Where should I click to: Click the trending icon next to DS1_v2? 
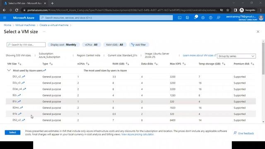[x=23, y=77]
